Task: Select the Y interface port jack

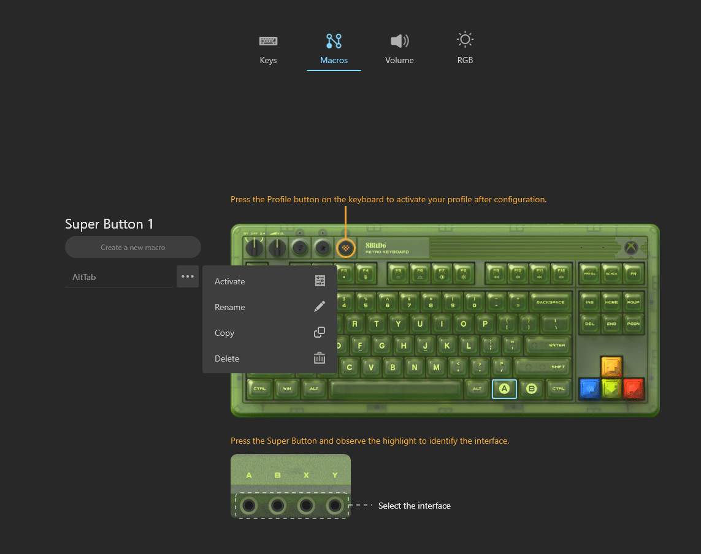Action: (335, 506)
